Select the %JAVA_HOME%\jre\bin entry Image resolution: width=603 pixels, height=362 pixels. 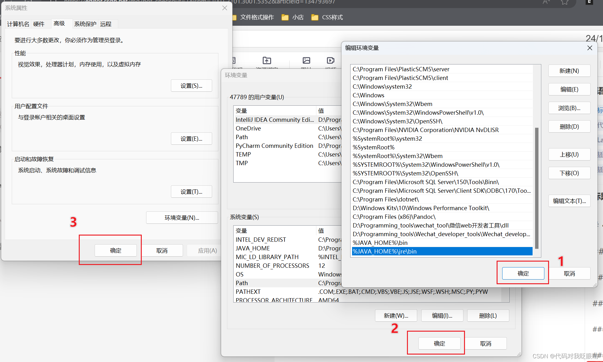[442, 251]
